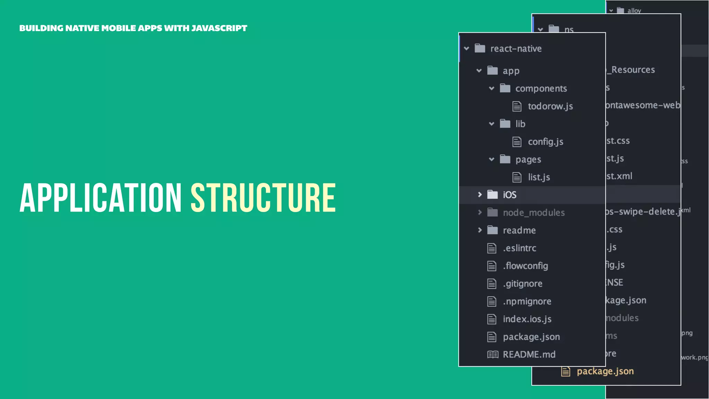The width and height of the screenshot is (709, 399).
Task: Click the node_modules folder icon
Action: pos(492,212)
